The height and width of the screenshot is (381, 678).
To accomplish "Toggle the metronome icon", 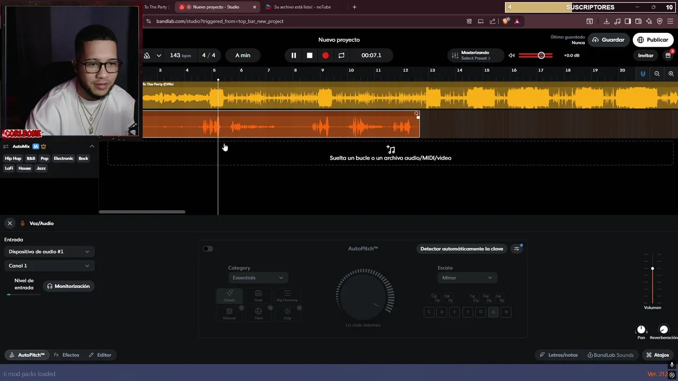I will [x=147, y=55].
